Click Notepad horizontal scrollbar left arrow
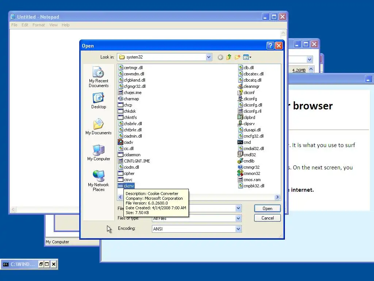The height and width of the screenshot is (281, 374). click(14, 210)
